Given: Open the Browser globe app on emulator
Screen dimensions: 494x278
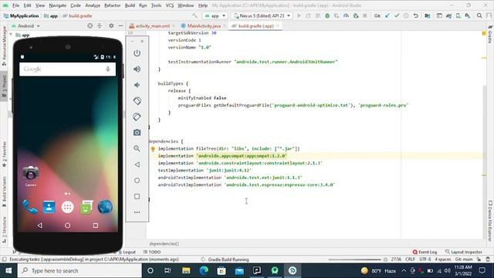Looking at the screenshot, I should coord(105,207).
